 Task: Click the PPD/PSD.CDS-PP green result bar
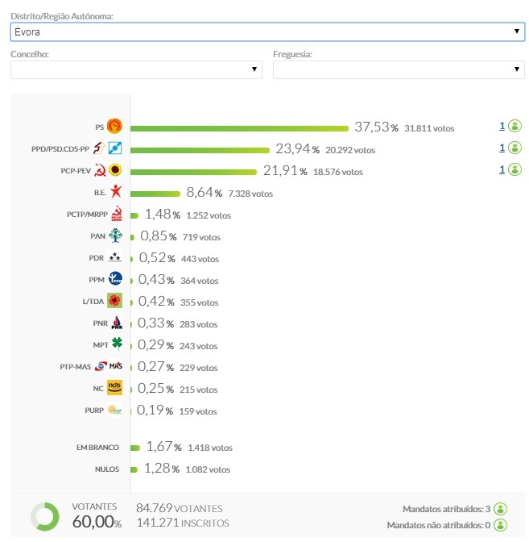coord(200,150)
